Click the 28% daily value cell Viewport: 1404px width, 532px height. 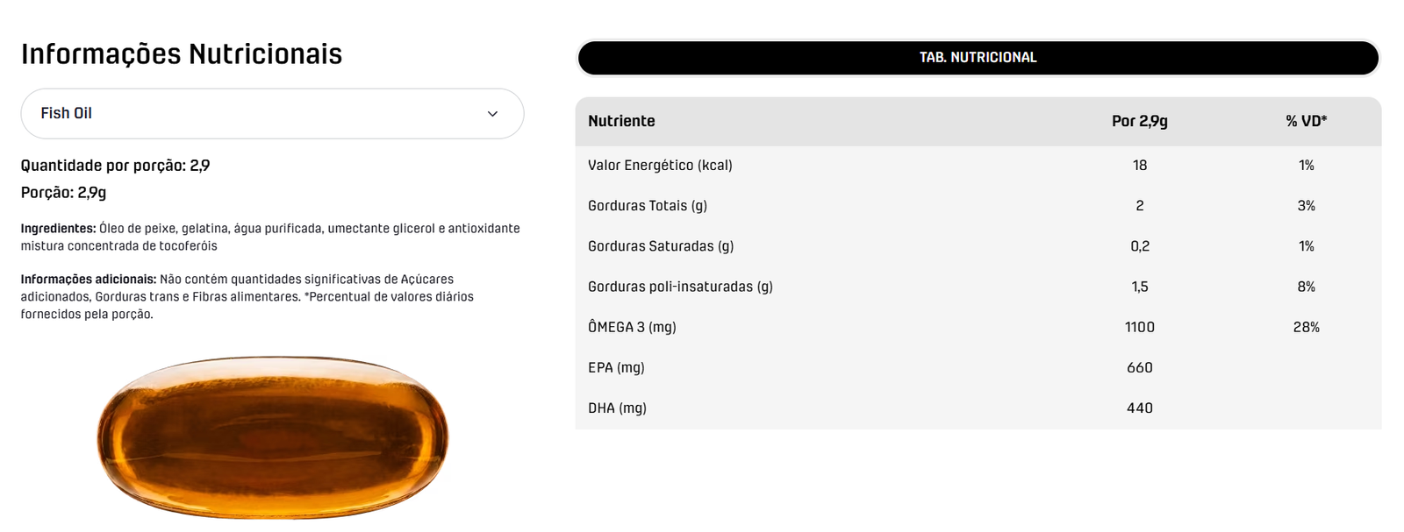tap(1306, 327)
